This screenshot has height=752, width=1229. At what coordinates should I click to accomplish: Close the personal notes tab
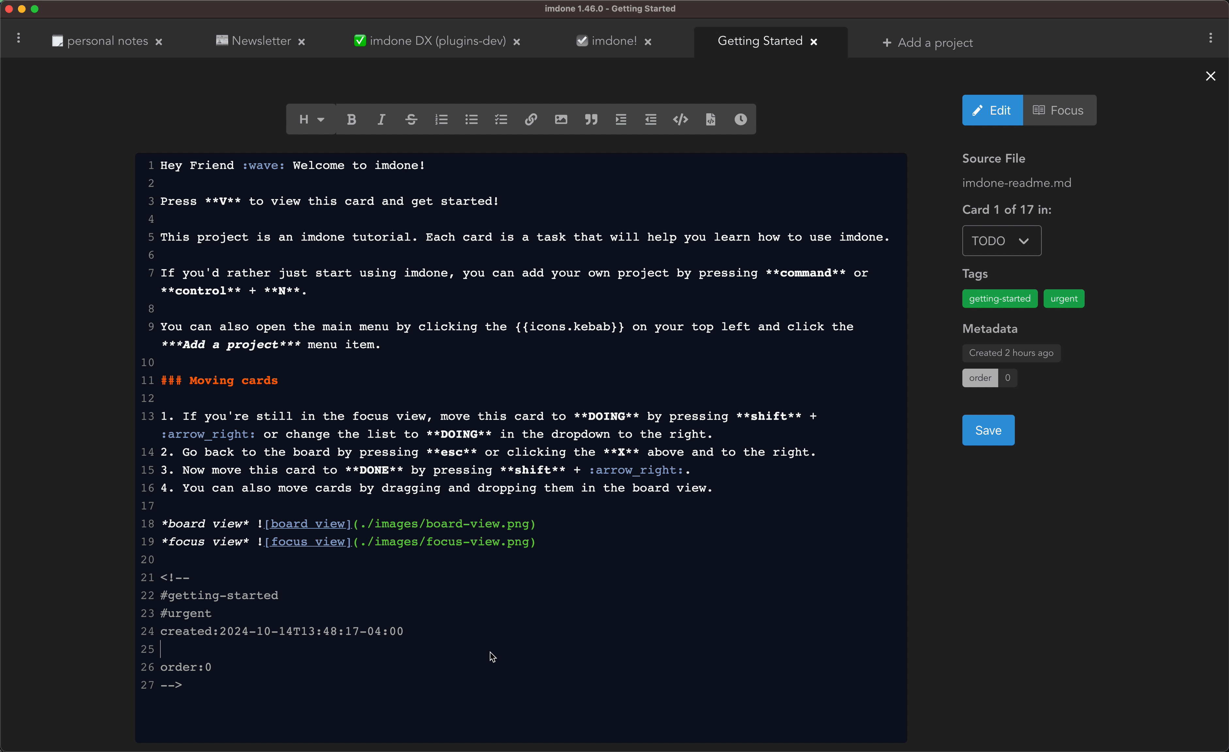click(159, 42)
